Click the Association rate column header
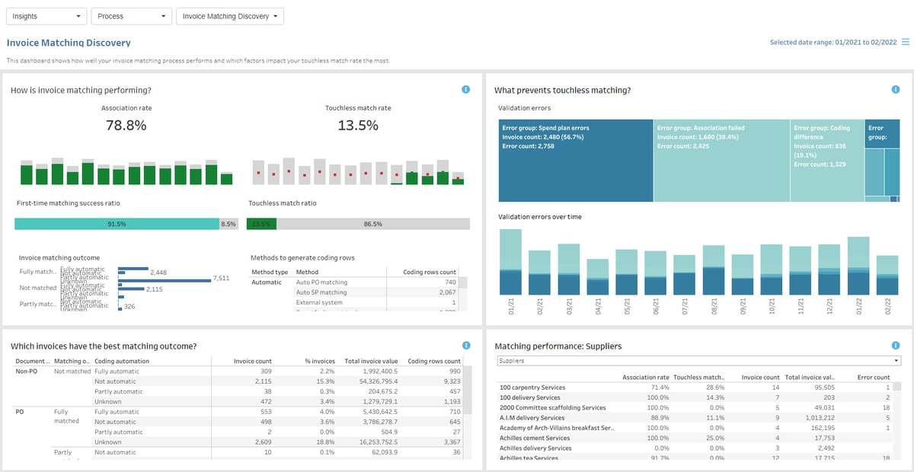 tap(645, 377)
